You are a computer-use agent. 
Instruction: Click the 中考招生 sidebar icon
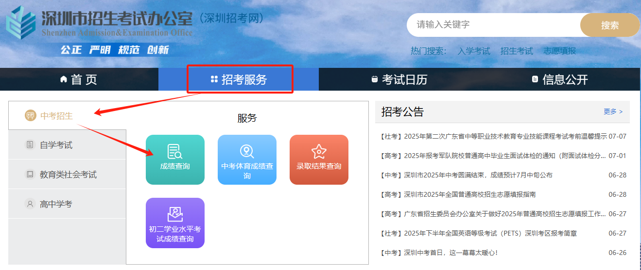point(31,115)
